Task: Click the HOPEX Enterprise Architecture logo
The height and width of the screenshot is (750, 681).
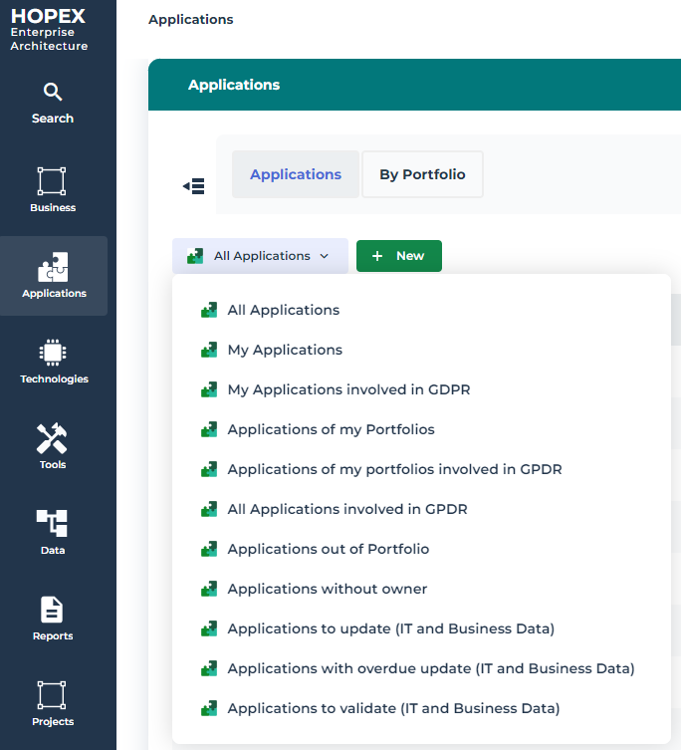Action: point(49,30)
